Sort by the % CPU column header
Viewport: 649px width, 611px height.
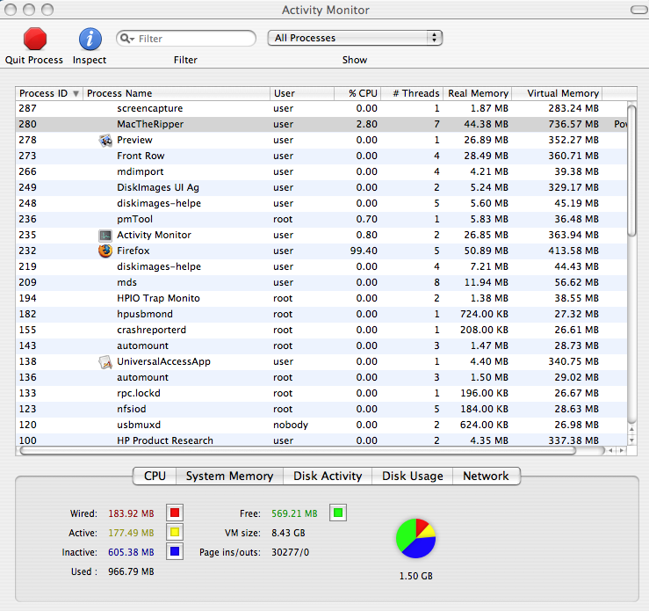357,93
